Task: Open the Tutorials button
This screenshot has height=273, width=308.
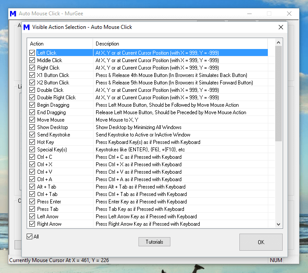Action: [154, 242]
